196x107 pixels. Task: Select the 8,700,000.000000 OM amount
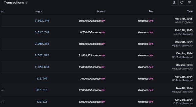93,33
